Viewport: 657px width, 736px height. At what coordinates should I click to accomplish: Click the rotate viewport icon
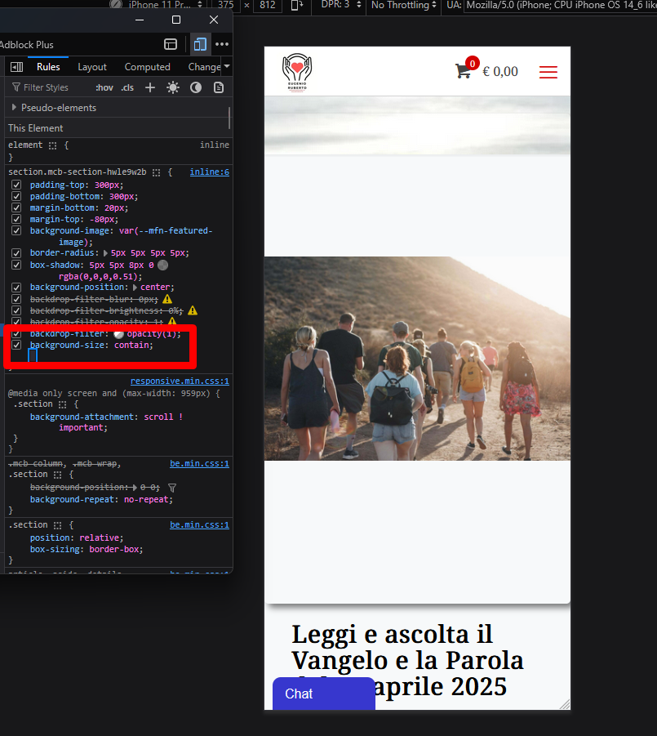coord(297,5)
